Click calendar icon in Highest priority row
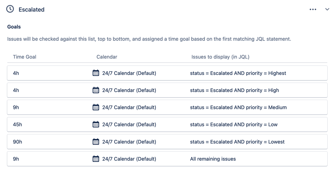 tap(96, 73)
